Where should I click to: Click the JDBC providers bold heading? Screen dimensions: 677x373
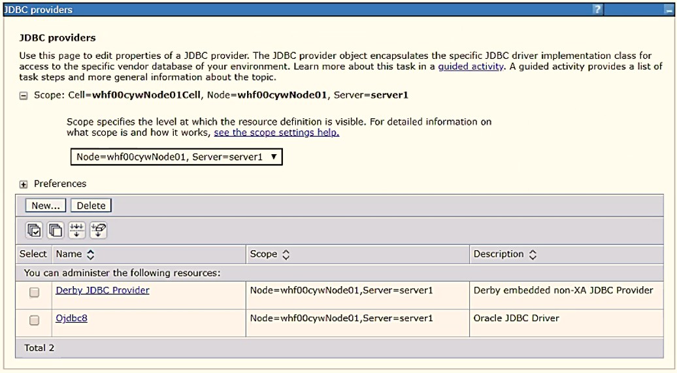[x=58, y=37]
